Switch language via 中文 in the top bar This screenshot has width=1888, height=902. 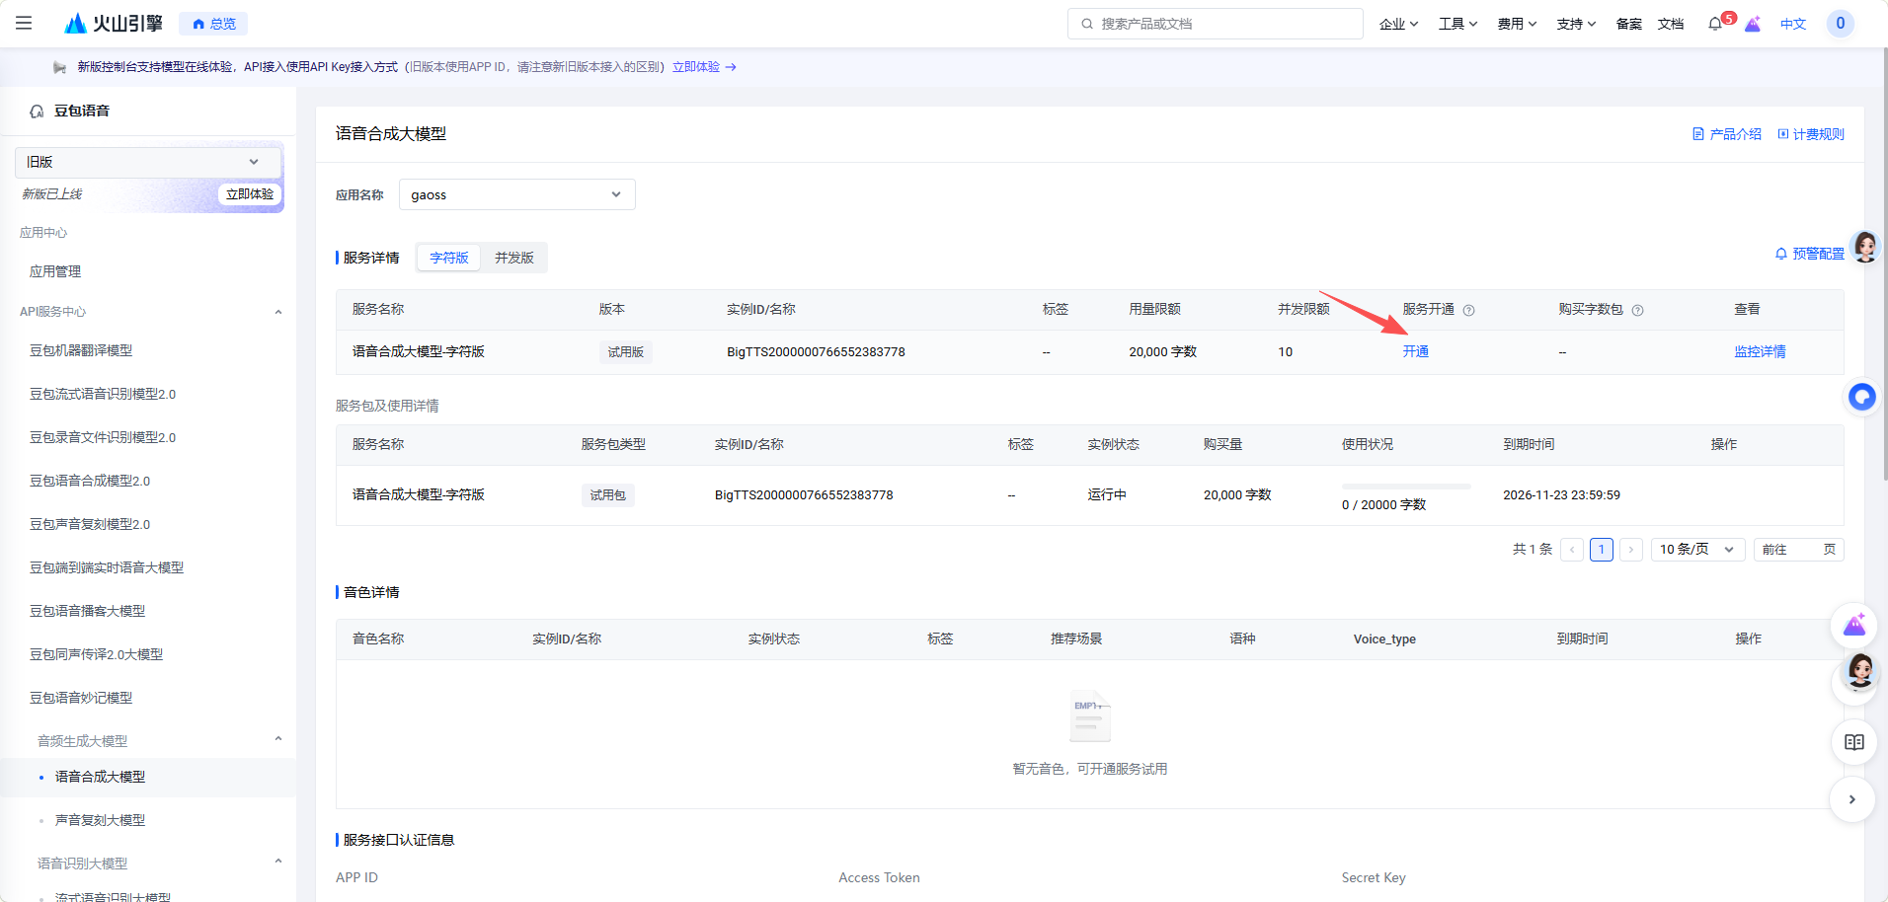1793,24
